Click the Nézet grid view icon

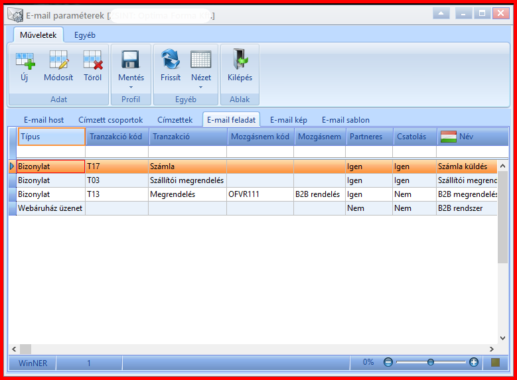click(201, 60)
